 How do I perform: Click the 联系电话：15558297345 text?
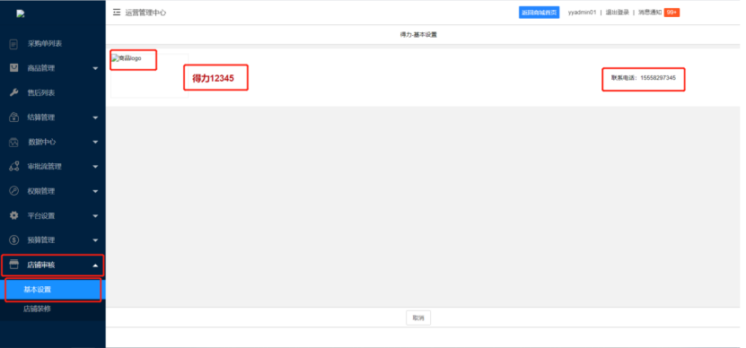tap(644, 77)
